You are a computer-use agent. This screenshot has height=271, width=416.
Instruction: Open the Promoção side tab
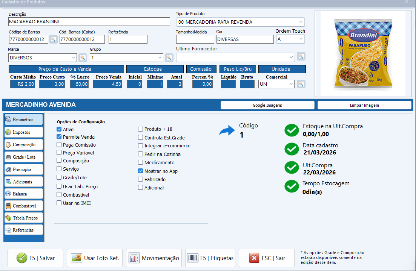click(x=24, y=170)
